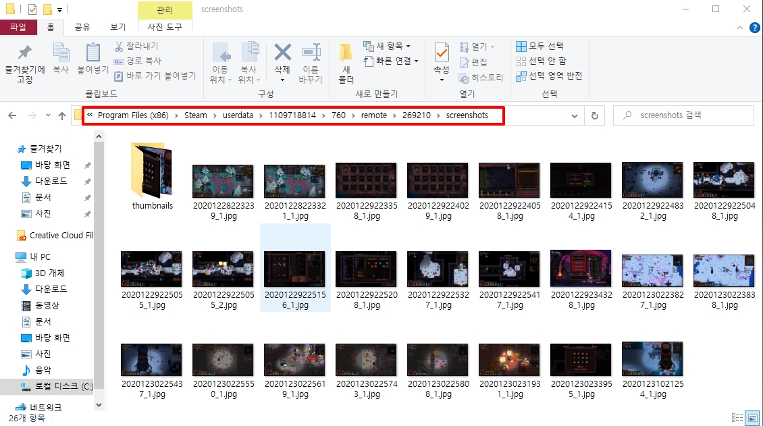Image resolution: width=763 pixels, height=426 pixels.
Task: Click 바로 가기 붙여넣기 (Paste shortcut)
Action: tap(155, 76)
